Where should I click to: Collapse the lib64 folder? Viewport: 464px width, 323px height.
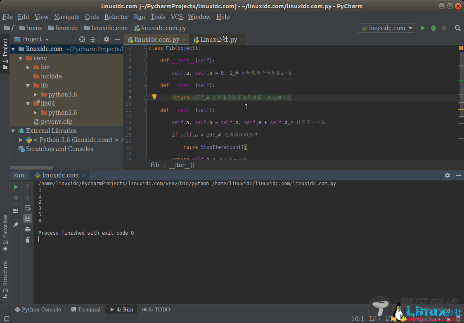click(x=28, y=104)
